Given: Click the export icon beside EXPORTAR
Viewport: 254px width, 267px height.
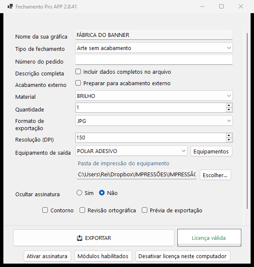Looking at the screenshot, I should point(80,238).
